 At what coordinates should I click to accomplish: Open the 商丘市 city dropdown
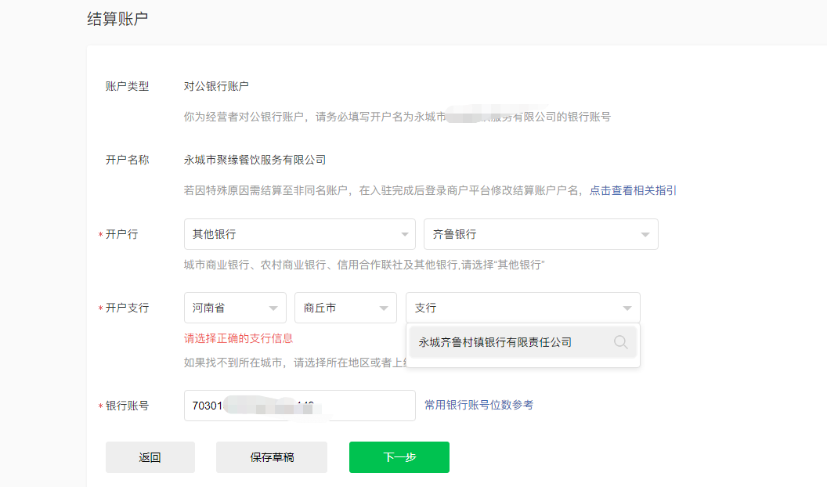click(x=345, y=308)
